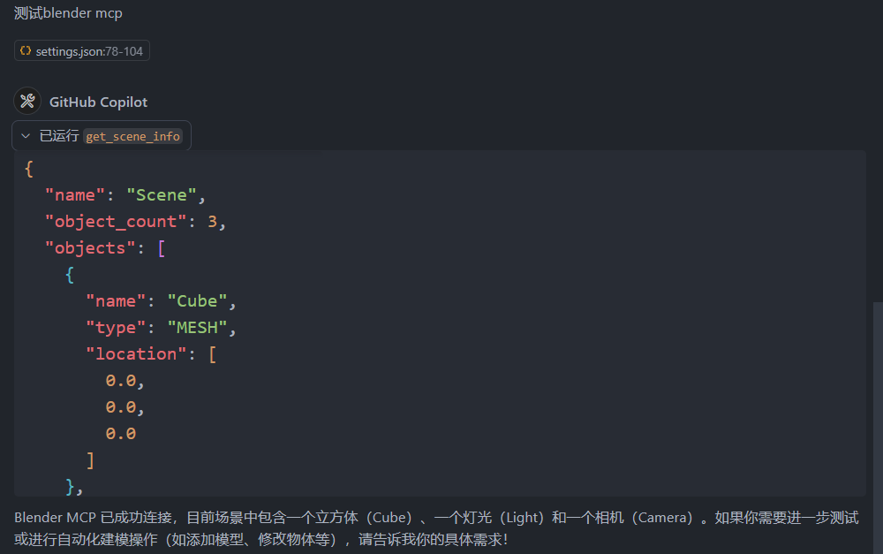Click the "object_count": 3 line
Screen dimensions: 883x554
pyautogui.click(x=135, y=222)
